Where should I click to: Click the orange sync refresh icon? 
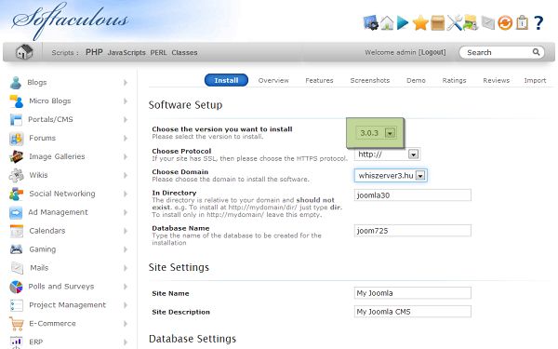(x=505, y=22)
